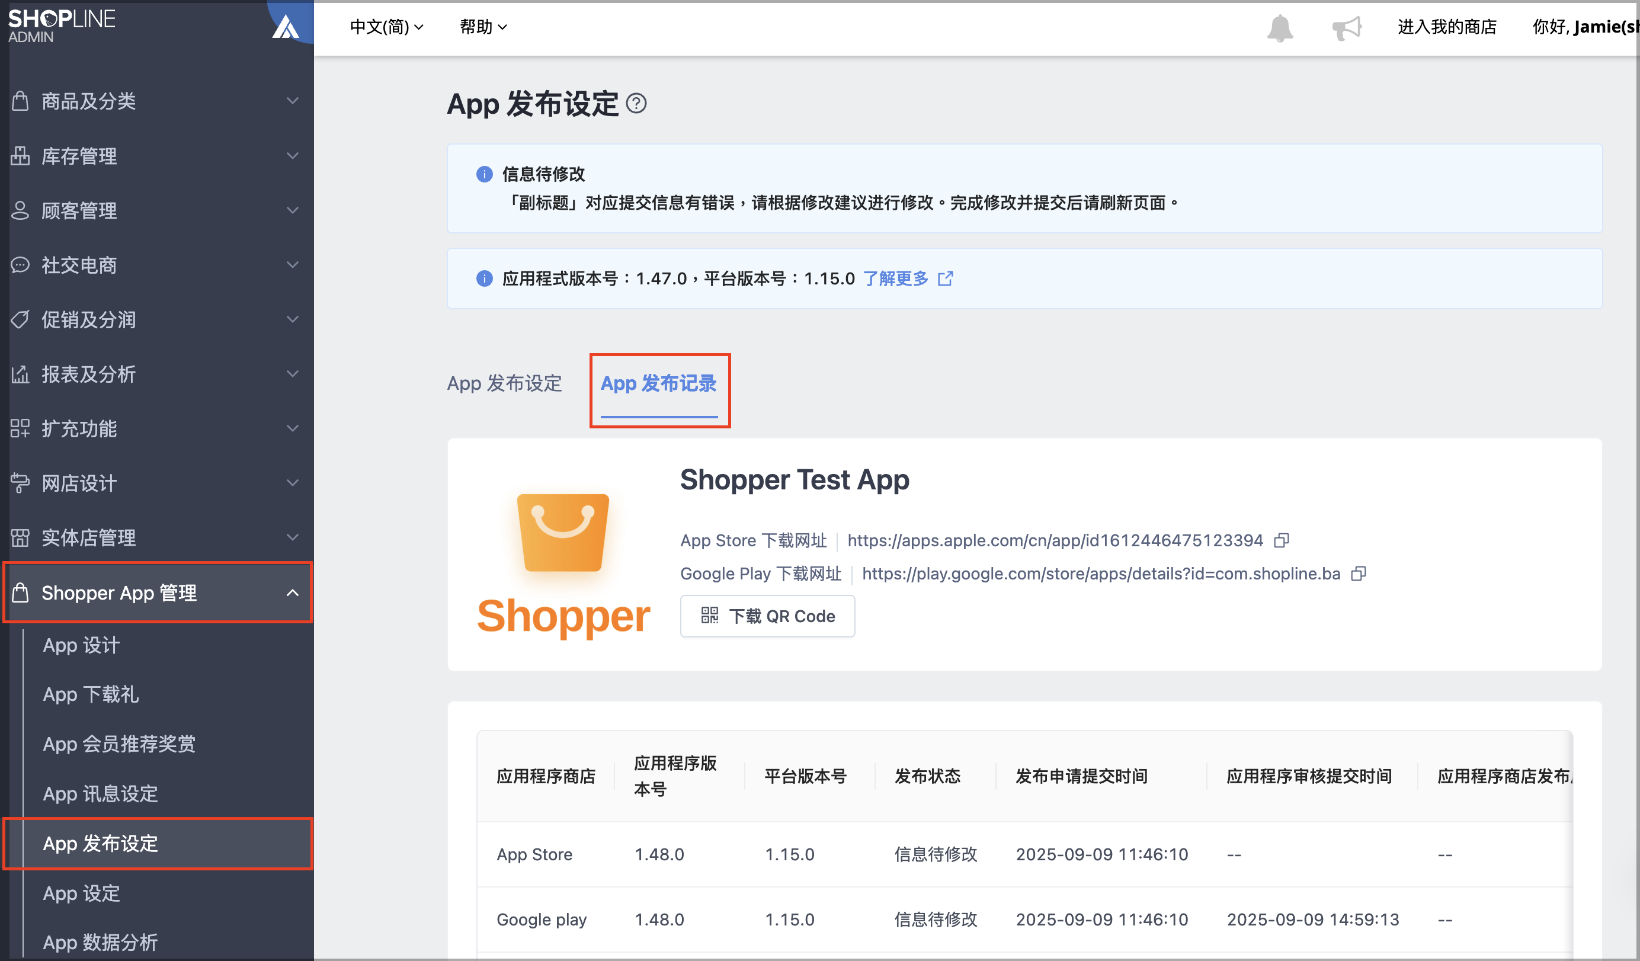1640x961 pixels.
Task: Switch to the App 发布设定 tab
Action: tap(504, 383)
